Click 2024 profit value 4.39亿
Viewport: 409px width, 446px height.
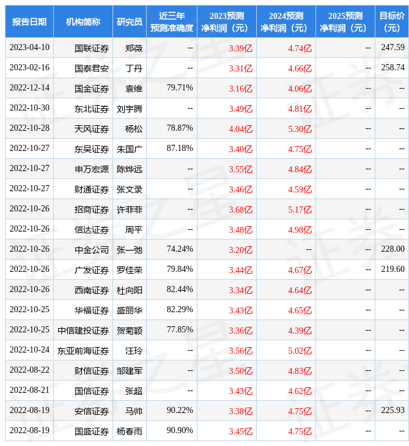(300, 331)
